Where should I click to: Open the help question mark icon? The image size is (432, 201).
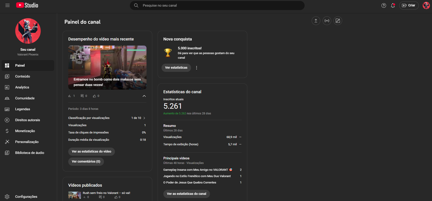[384, 5]
